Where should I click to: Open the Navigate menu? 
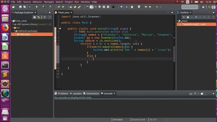(49, 2)
